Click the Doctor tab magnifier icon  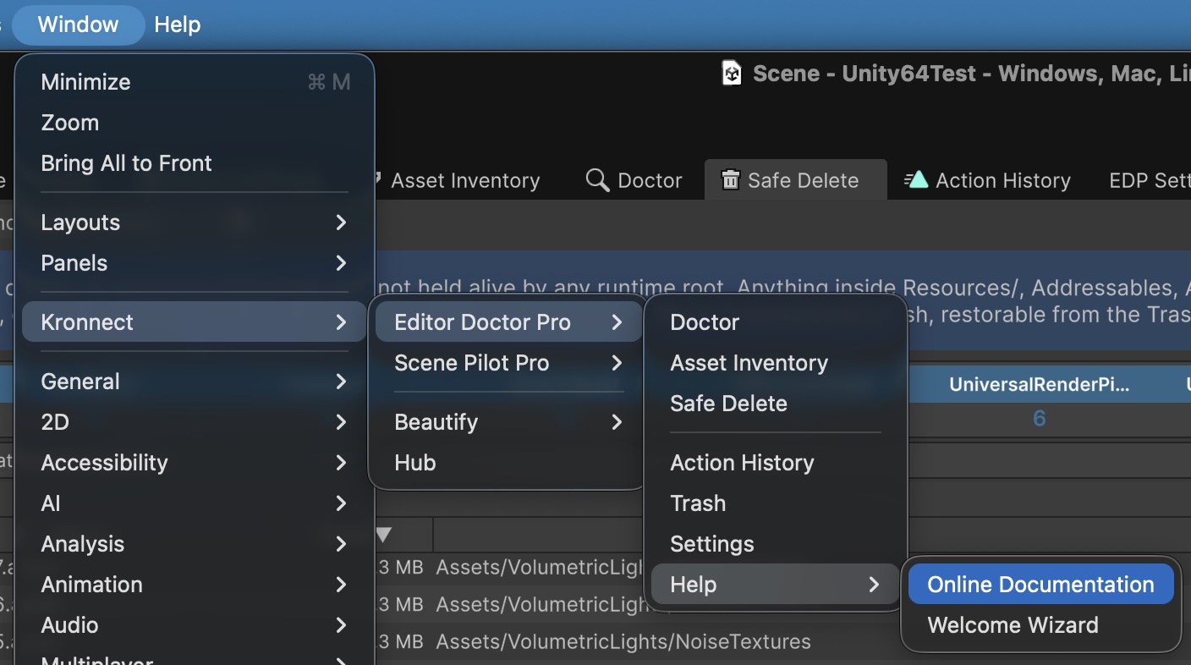(598, 180)
